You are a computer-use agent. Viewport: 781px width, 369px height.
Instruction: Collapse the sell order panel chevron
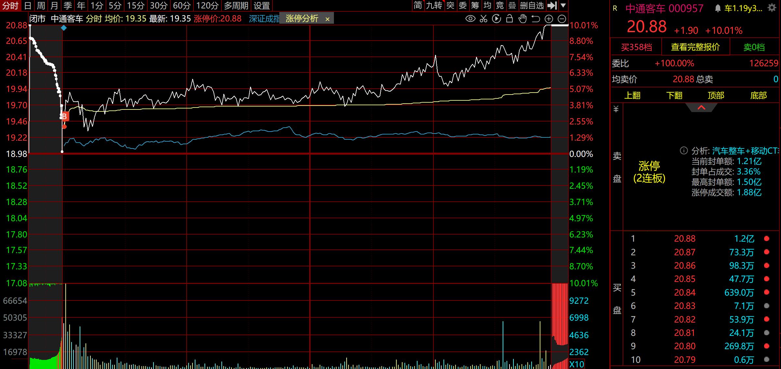click(701, 108)
